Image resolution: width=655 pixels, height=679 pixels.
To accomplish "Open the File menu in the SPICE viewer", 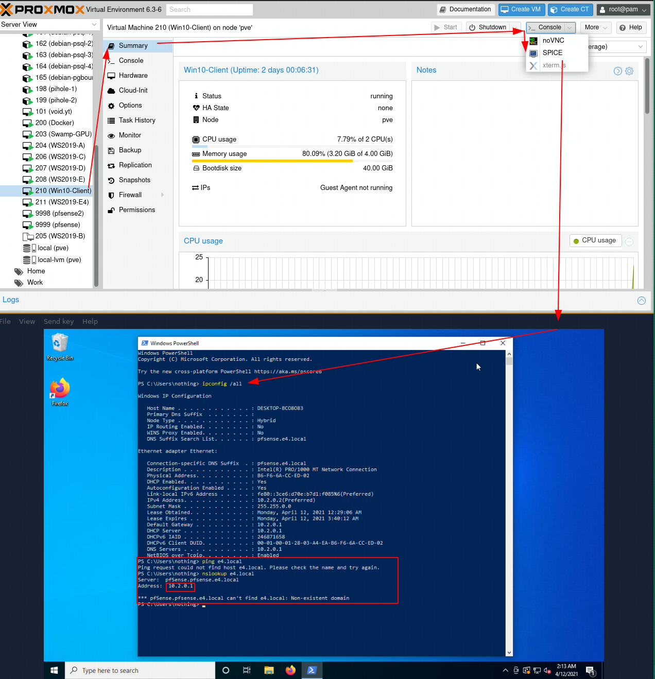I will (5, 322).
